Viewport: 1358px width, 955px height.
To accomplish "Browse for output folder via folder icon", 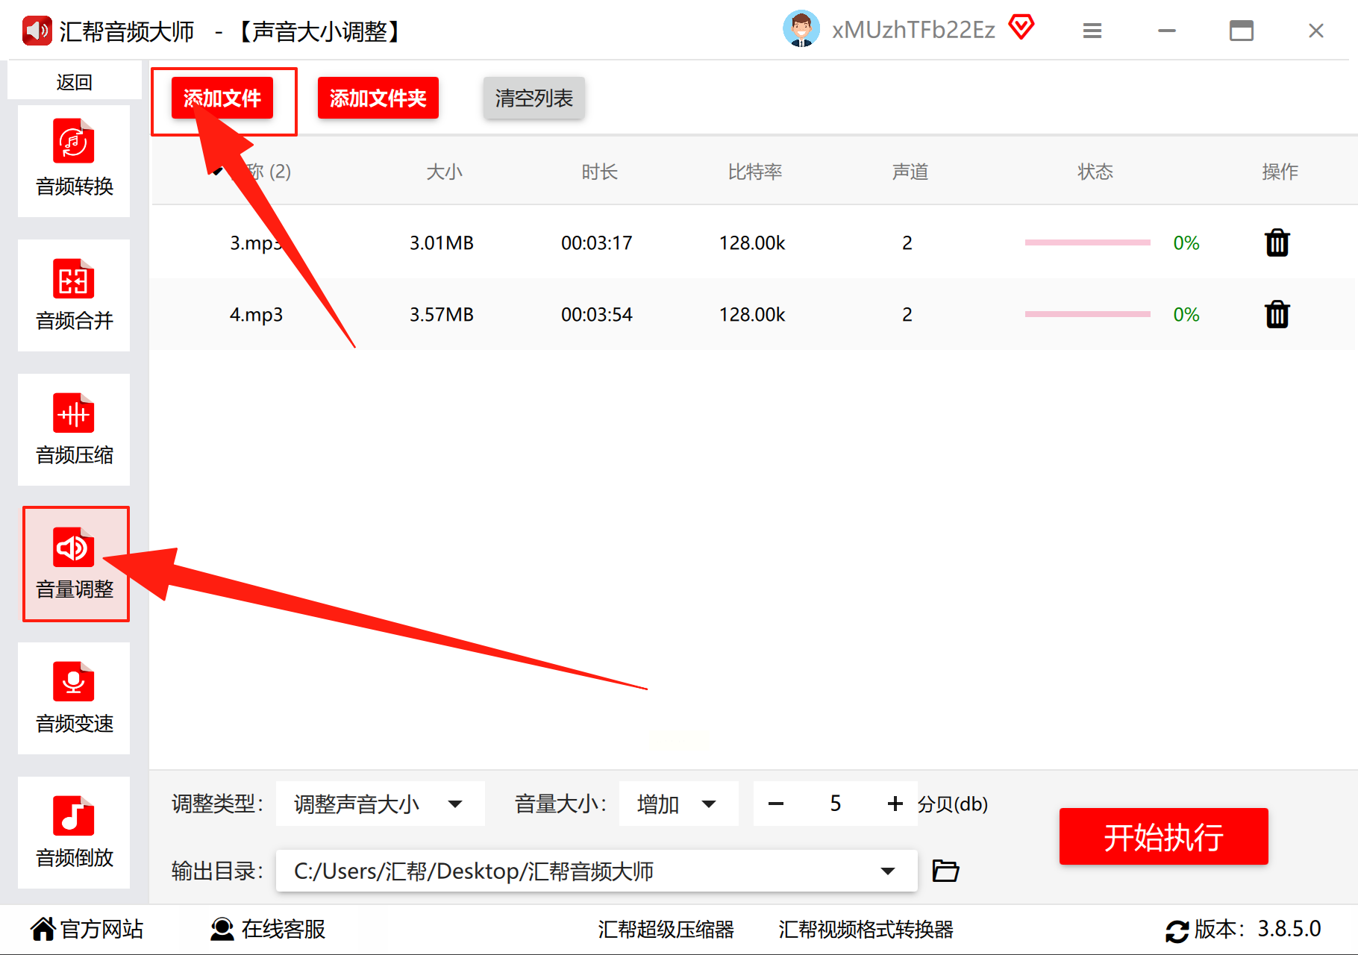I will 945,871.
